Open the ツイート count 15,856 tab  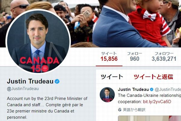tap(109, 57)
